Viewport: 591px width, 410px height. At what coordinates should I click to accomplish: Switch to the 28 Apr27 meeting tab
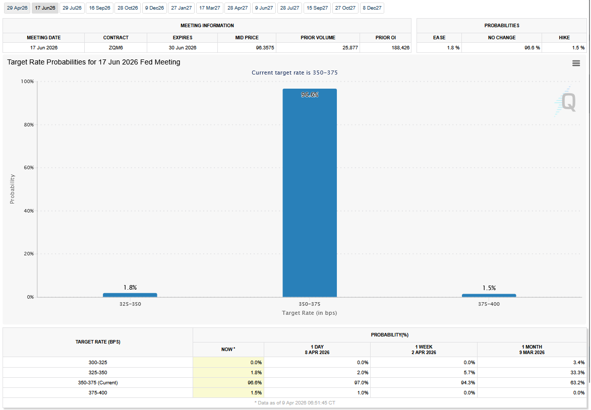(238, 8)
